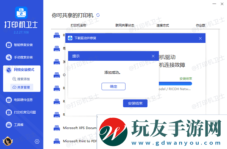Open 工具箱 in the sidebar
The height and width of the screenshot is (149, 227).
14,125
